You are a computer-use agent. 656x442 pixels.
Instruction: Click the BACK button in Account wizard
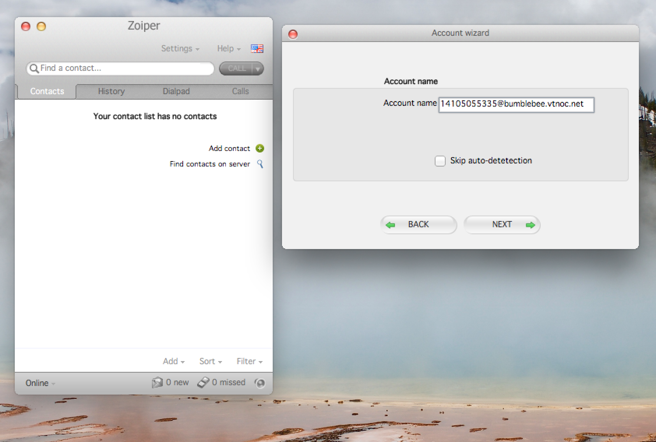pos(418,225)
